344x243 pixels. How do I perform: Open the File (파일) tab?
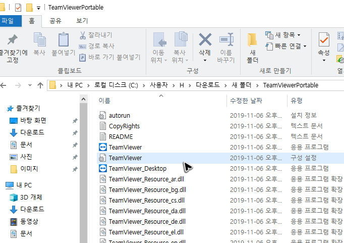[x=10, y=21]
